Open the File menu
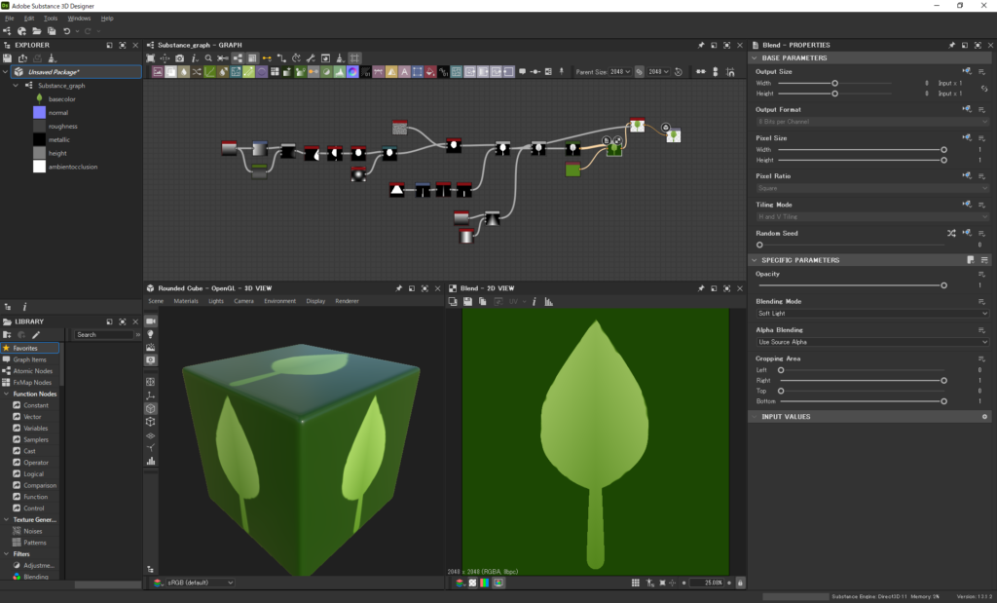The image size is (997, 603). pyautogui.click(x=10, y=19)
